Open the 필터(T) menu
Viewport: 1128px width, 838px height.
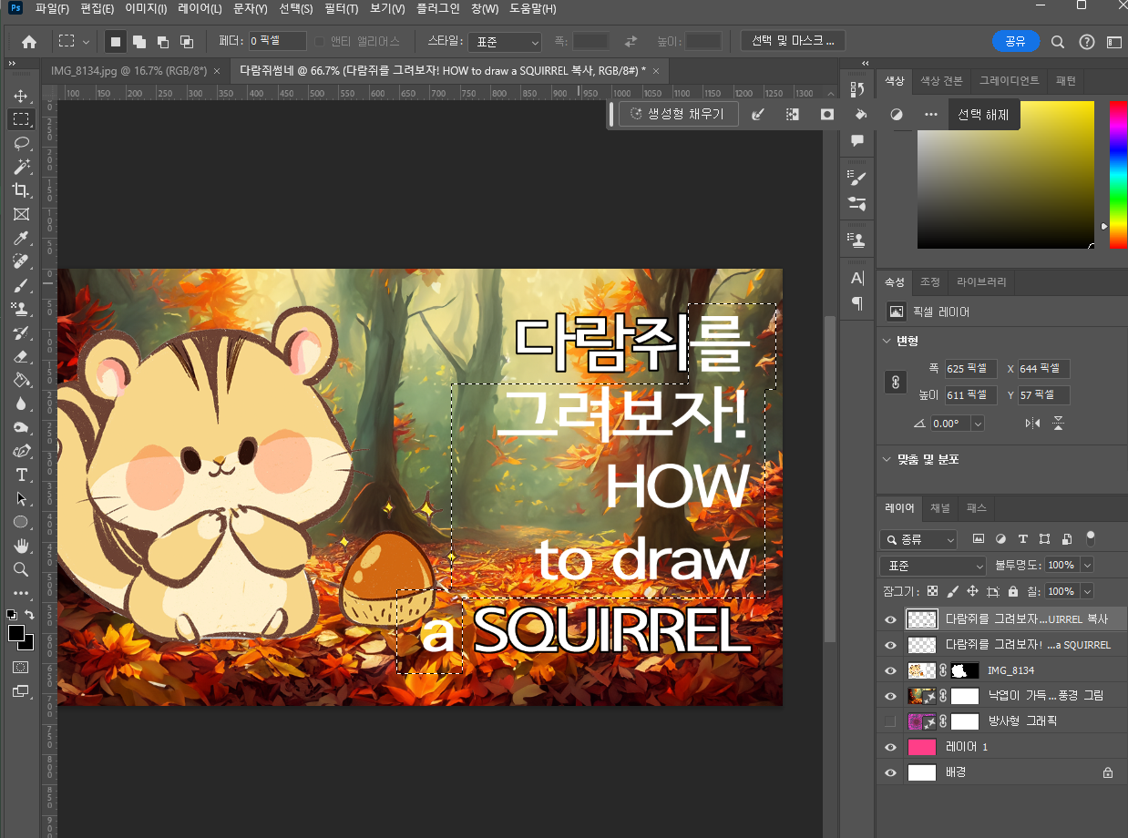click(341, 9)
